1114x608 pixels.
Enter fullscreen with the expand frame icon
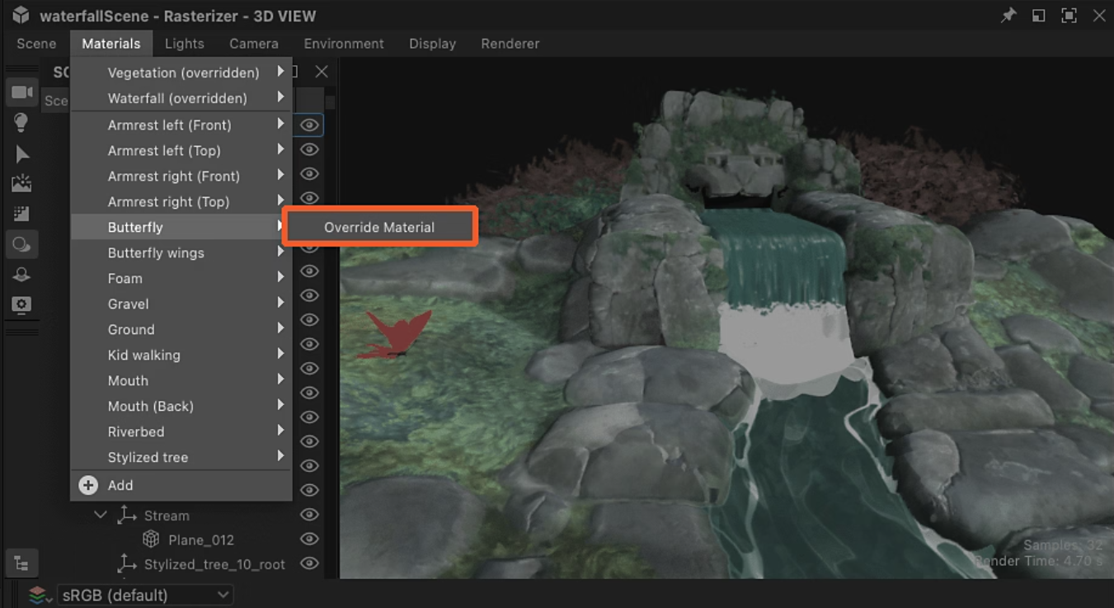click(1069, 16)
